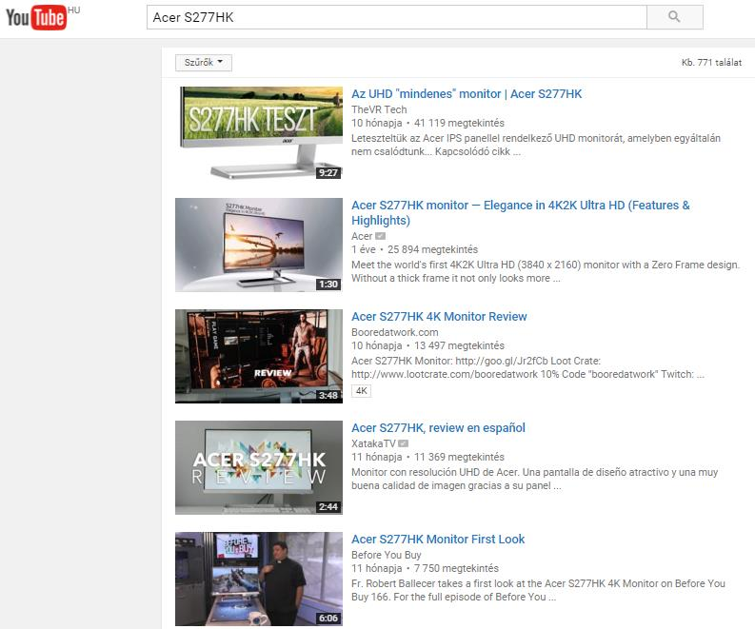Viewport: 755px width, 629px height.
Task: Visit the Acer channel link
Action: [x=362, y=236]
